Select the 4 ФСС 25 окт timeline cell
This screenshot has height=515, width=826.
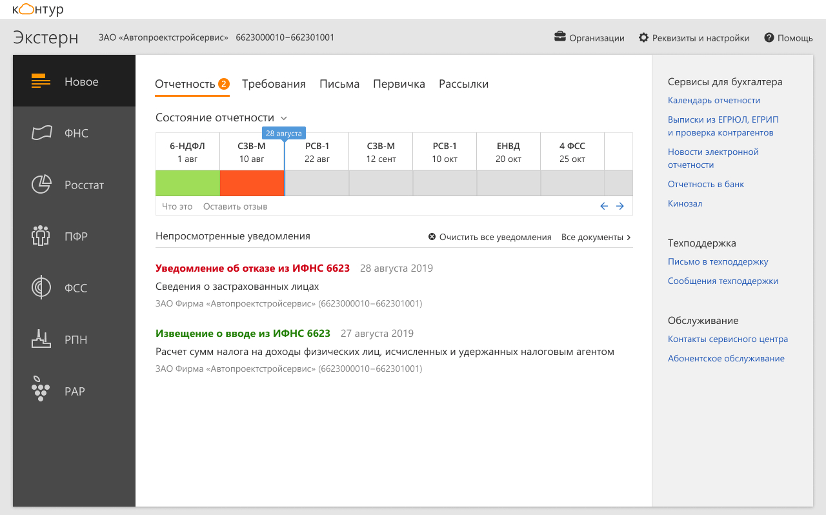coord(572,152)
